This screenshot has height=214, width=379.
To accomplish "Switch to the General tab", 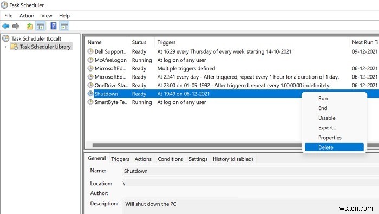I will 97,158.
